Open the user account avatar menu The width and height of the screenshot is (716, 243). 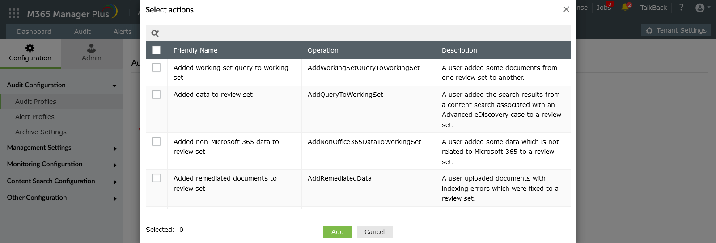point(700,8)
